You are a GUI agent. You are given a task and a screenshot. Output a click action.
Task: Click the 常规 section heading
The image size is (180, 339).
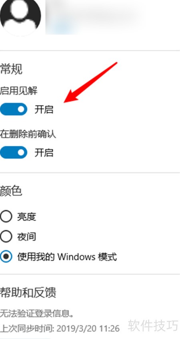click(11, 69)
